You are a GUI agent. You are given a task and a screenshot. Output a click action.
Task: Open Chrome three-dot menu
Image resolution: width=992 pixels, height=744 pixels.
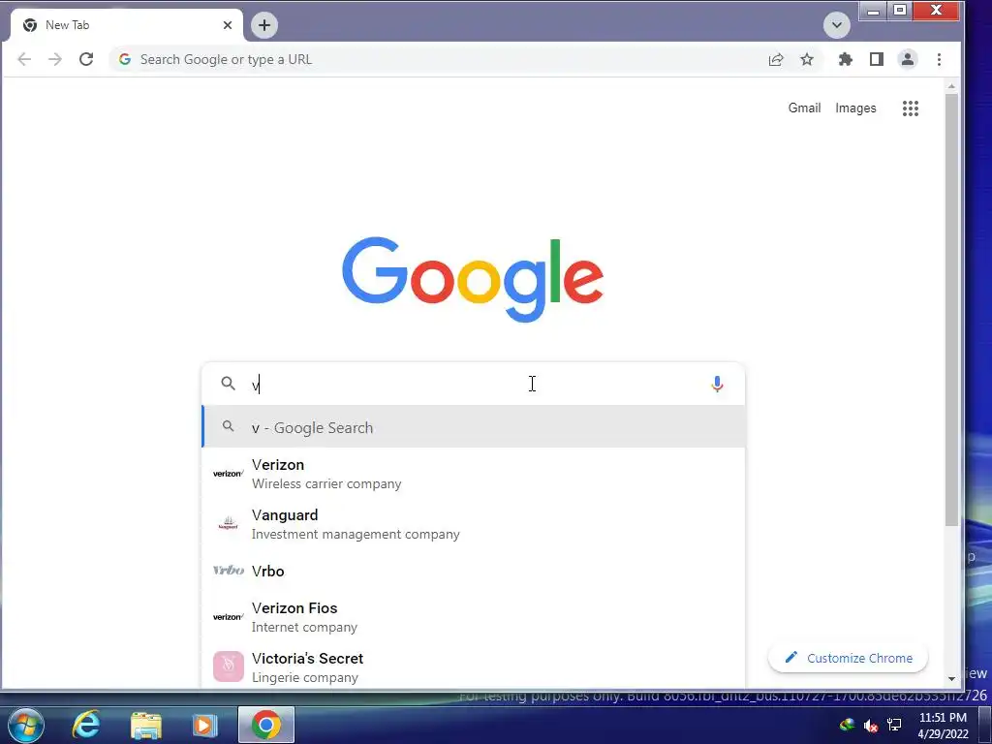click(939, 59)
